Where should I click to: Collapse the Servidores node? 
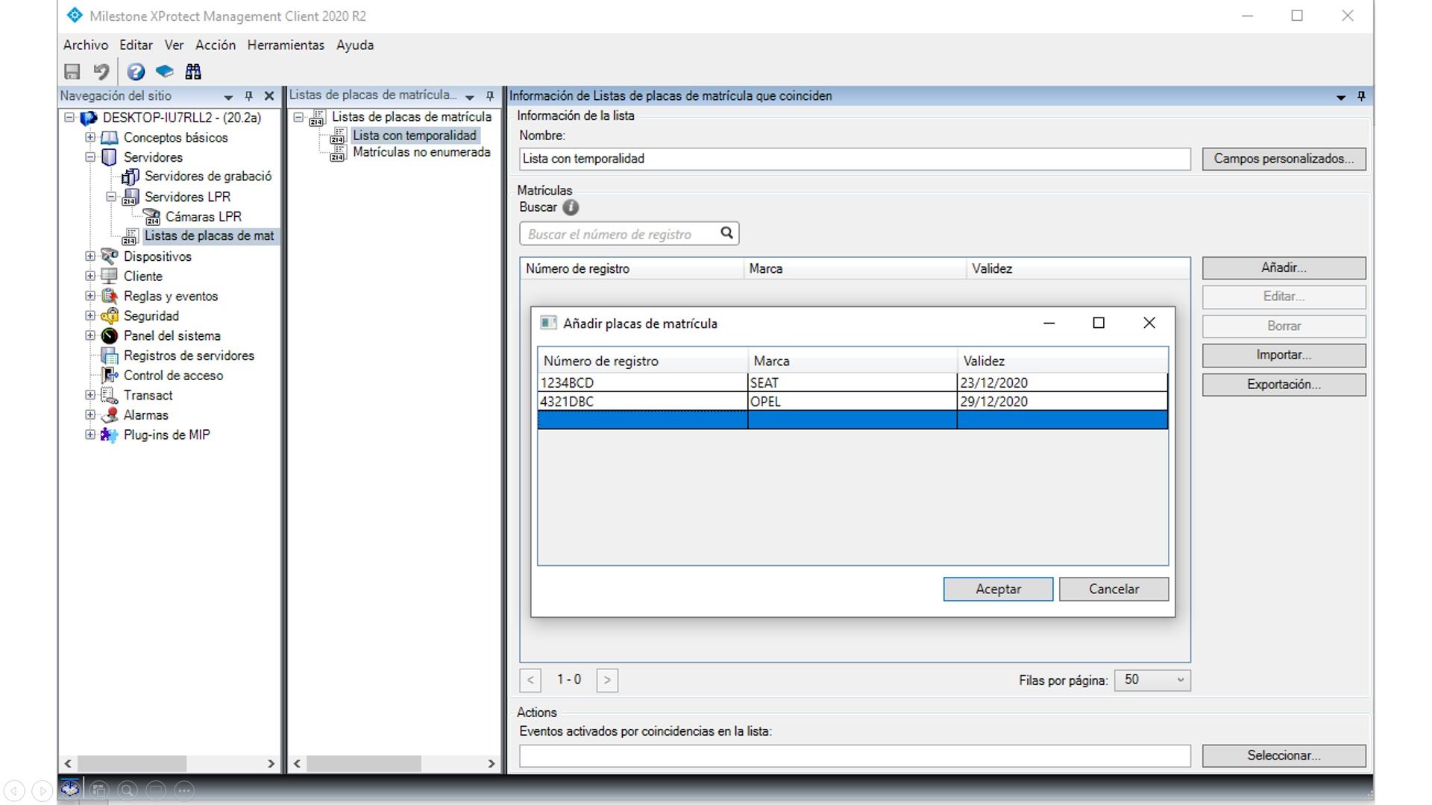coord(90,157)
